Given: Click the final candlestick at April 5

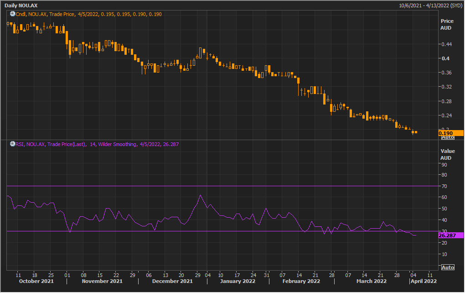Looking at the screenshot, I should click(x=416, y=132).
